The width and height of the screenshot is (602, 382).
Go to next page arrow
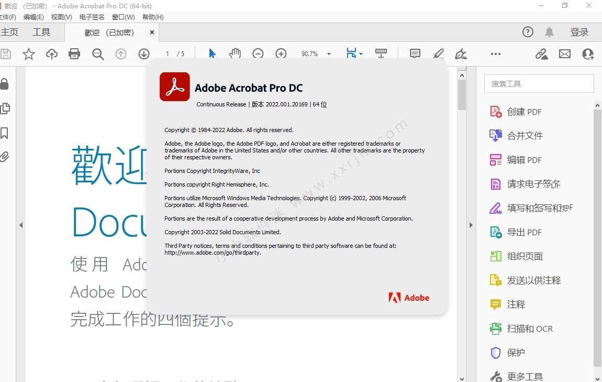[x=144, y=54]
